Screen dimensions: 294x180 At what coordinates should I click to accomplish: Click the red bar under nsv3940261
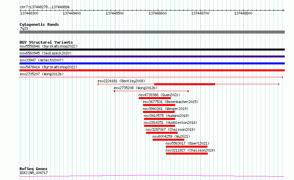click(x=159, y=112)
